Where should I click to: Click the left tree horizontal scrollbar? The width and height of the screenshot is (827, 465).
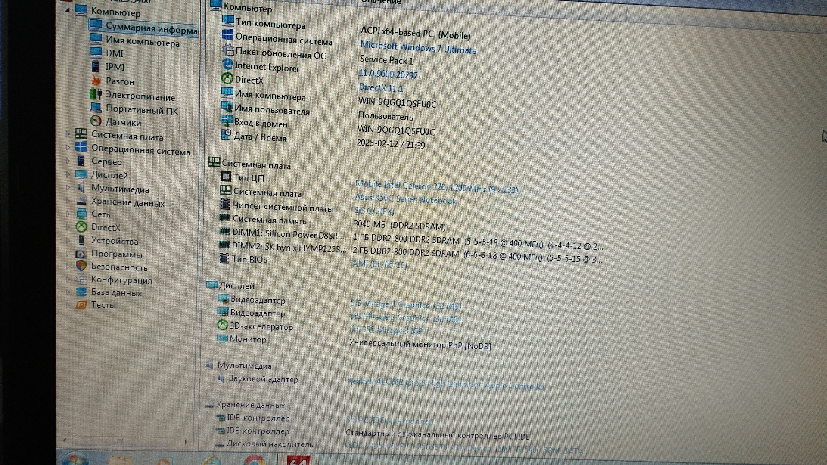click(120, 441)
